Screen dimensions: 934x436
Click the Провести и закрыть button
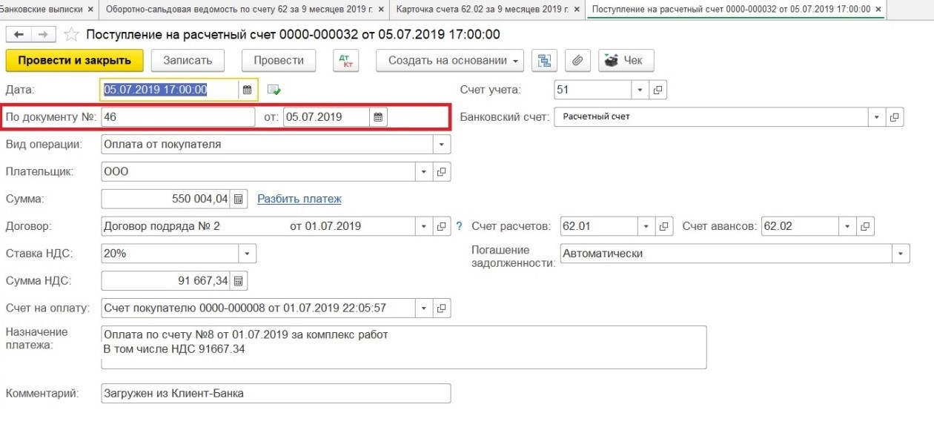[74, 61]
